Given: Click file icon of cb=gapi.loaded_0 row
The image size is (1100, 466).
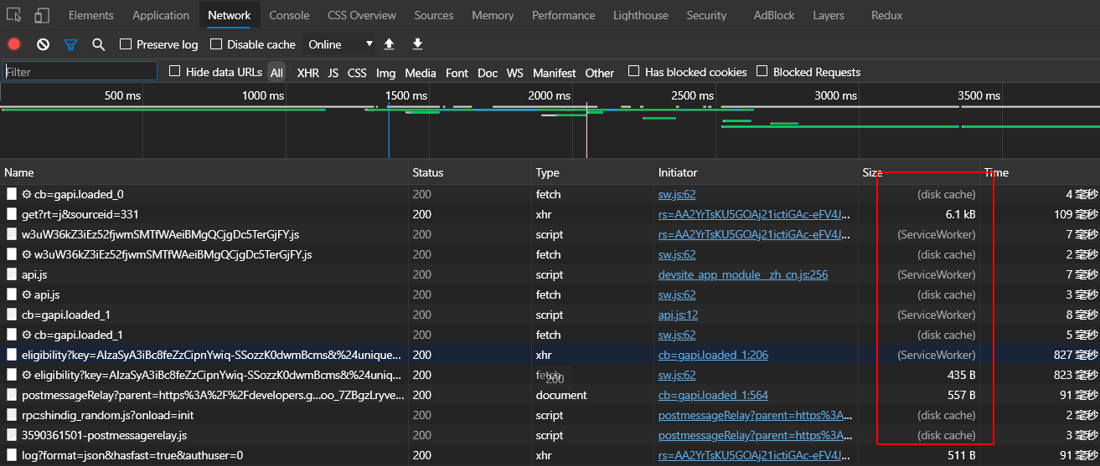Looking at the screenshot, I should [x=12, y=194].
